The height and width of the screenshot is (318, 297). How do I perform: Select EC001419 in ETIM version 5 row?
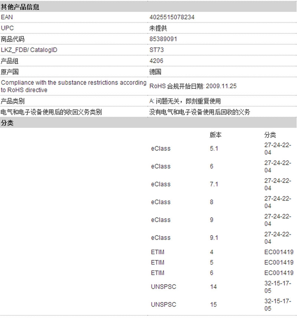point(279,262)
